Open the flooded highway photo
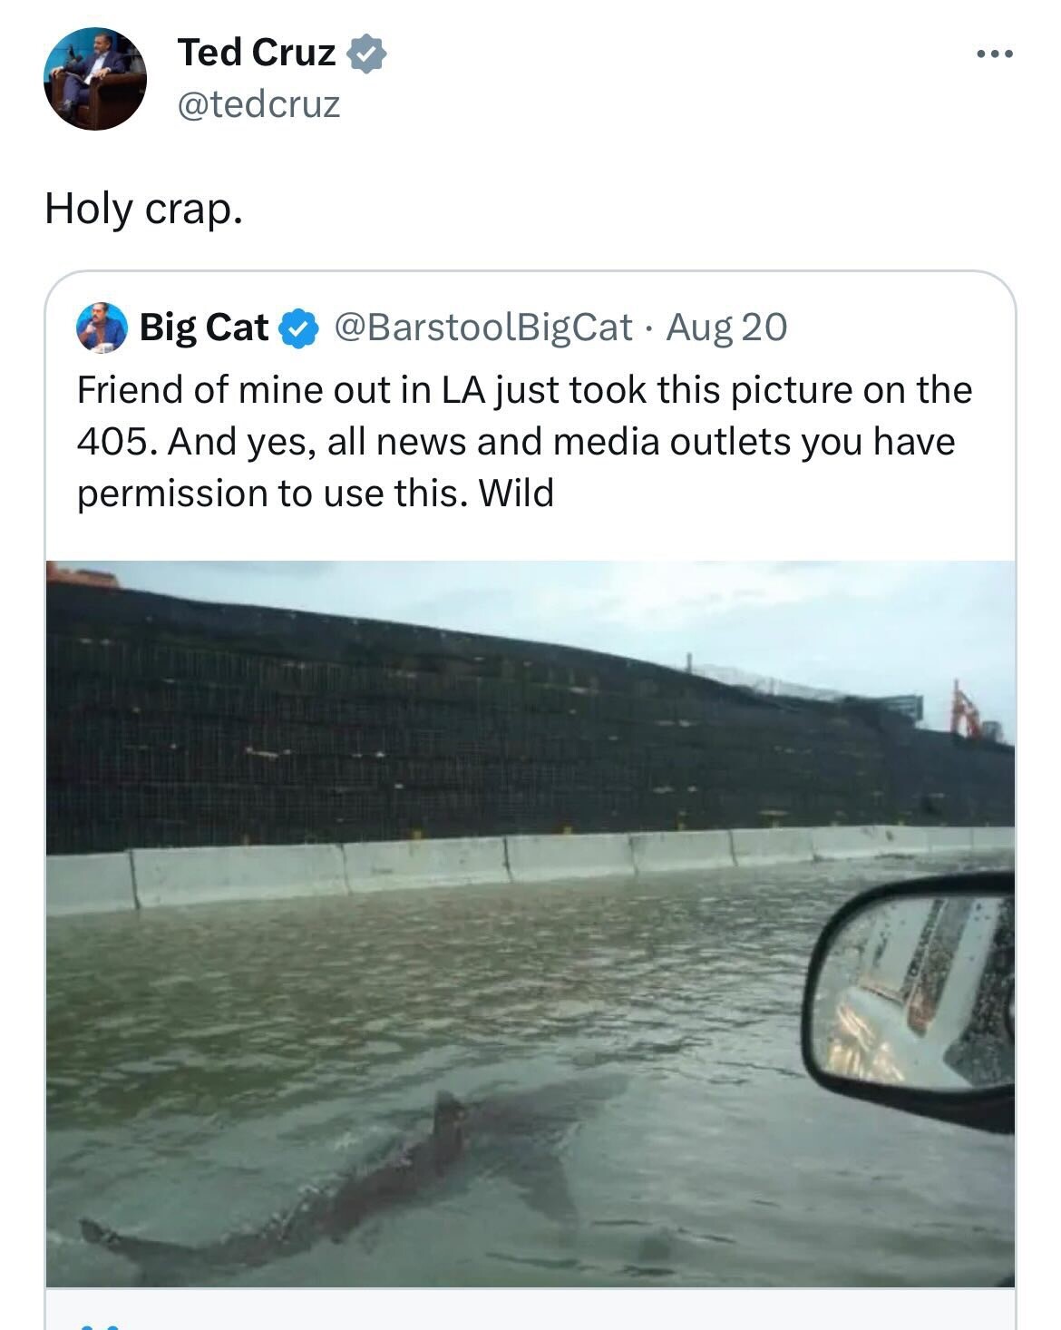The height and width of the screenshot is (1330, 1061). [x=530, y=924]
